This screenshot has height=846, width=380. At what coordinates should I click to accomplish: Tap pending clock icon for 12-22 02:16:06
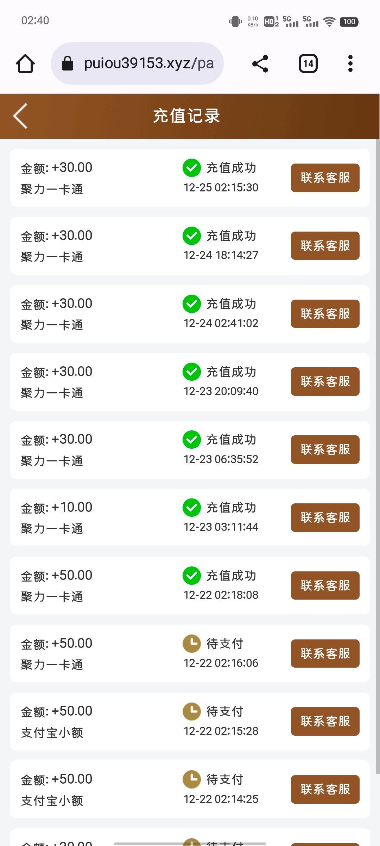[x=192, y=644]
